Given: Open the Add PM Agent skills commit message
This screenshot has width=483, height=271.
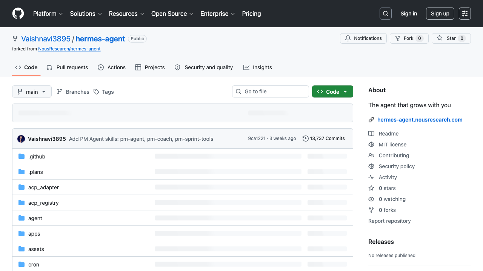Looking at the screenshot, I should (x=141, y=139).
